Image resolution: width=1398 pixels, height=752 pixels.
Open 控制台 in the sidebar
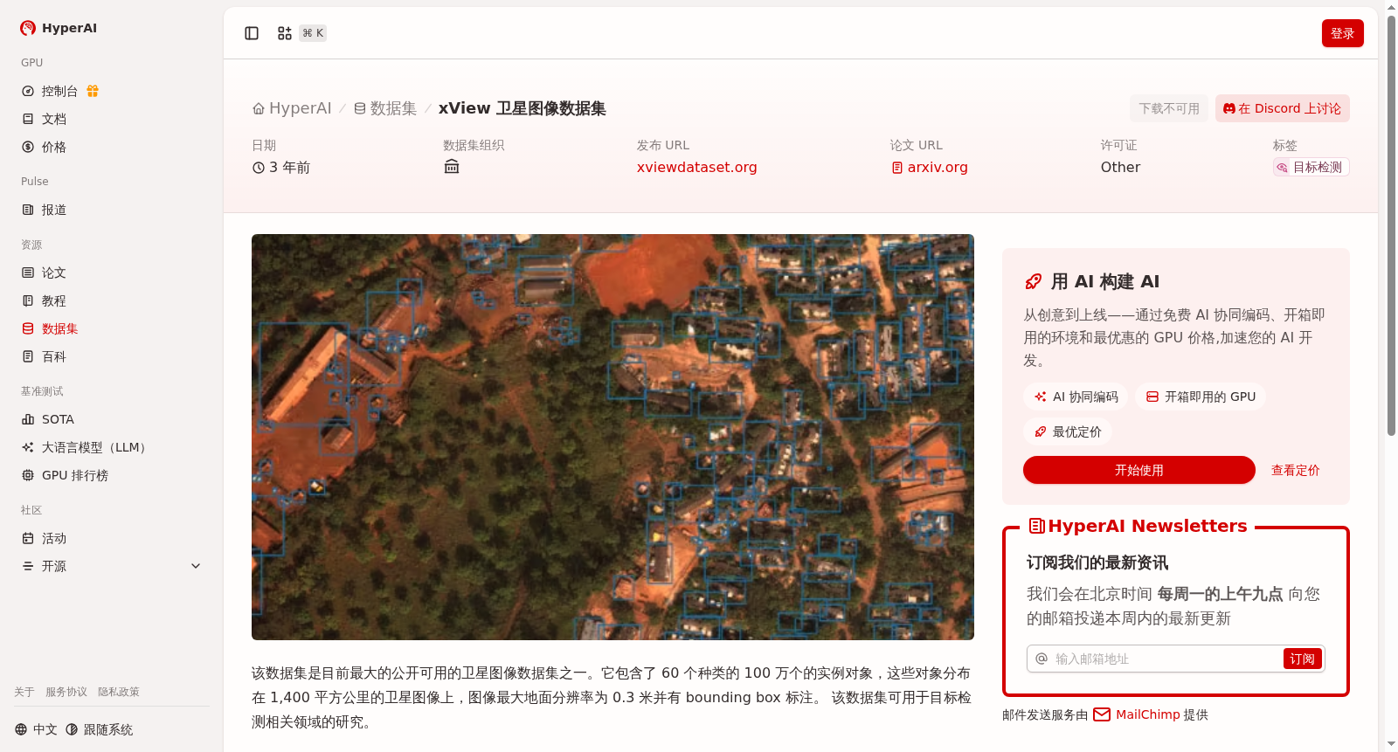point(59,91)
